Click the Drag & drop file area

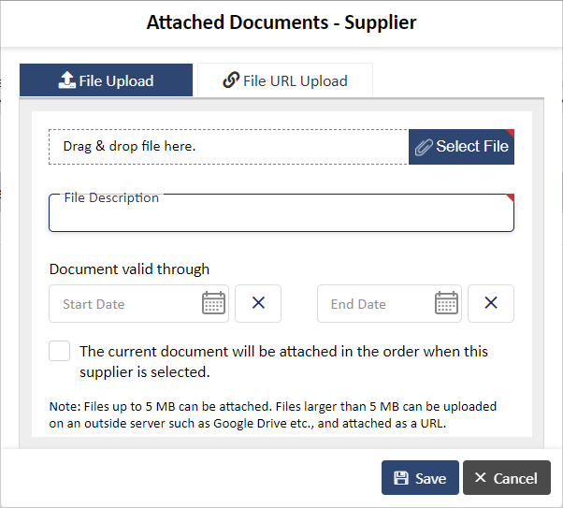[x=229, y=147]
